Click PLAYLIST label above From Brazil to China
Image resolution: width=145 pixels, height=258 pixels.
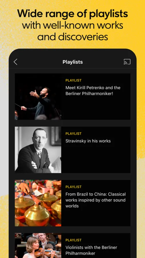point(74,187)
